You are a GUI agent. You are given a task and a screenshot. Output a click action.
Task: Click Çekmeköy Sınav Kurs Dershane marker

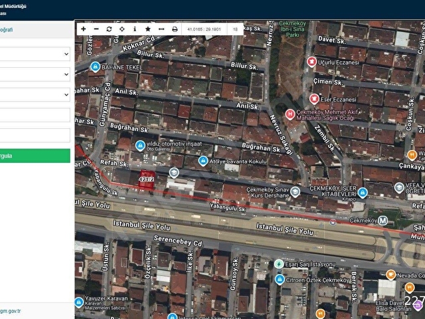(x=295, y=192)
